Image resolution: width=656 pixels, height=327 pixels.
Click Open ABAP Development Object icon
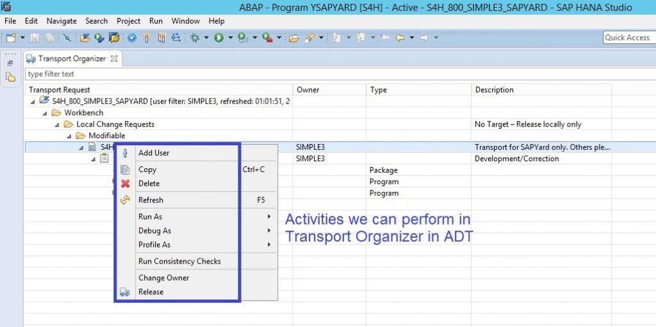tap(85, 38)
